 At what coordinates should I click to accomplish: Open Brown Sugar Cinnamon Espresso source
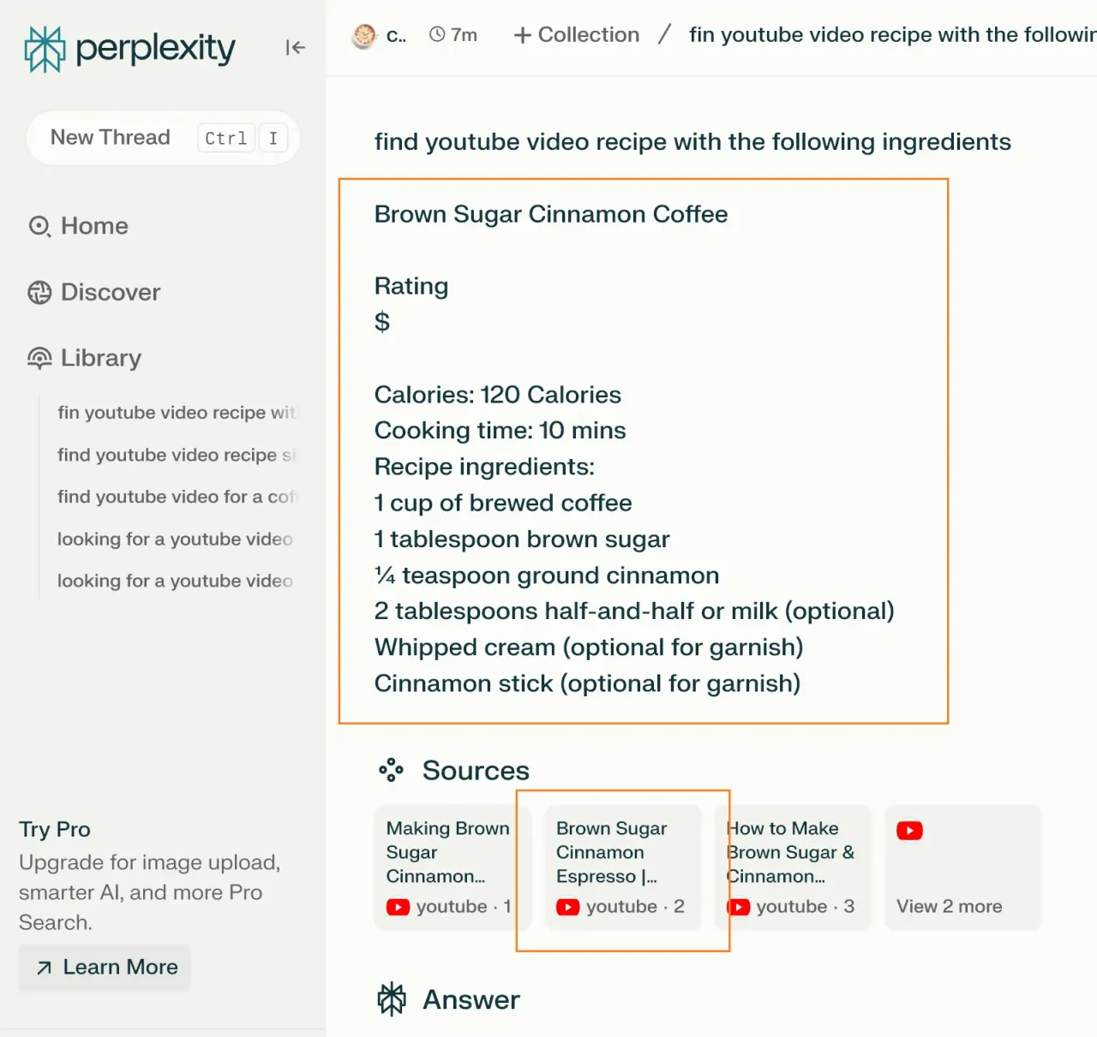tap(623, 867)
